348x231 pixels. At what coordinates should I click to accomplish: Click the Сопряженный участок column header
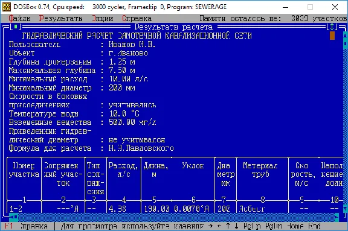pyautogui.click(x=63, y=174)
